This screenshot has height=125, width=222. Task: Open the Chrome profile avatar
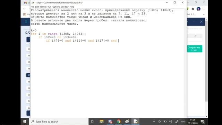click(x=198, y=9)
